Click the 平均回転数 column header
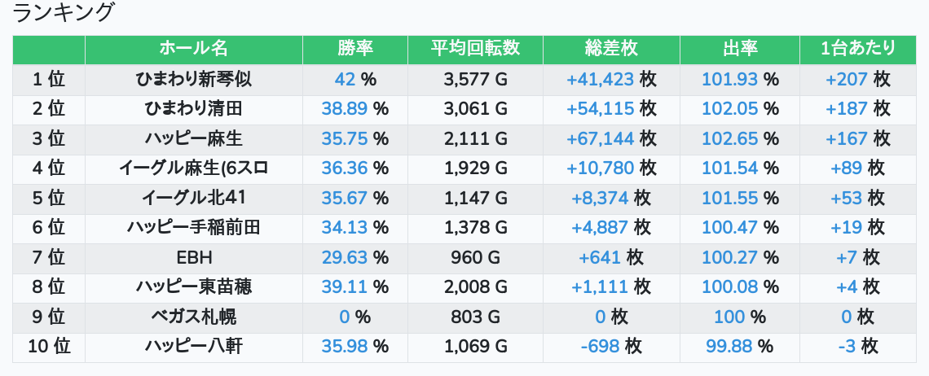This screenshot has height=376, width=929. [475, 49]
